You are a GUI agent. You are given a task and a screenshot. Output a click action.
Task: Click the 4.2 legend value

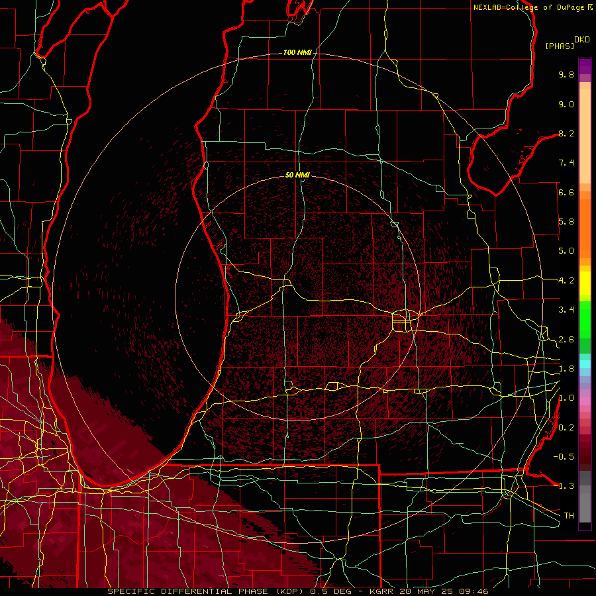[x=566, y=281]
